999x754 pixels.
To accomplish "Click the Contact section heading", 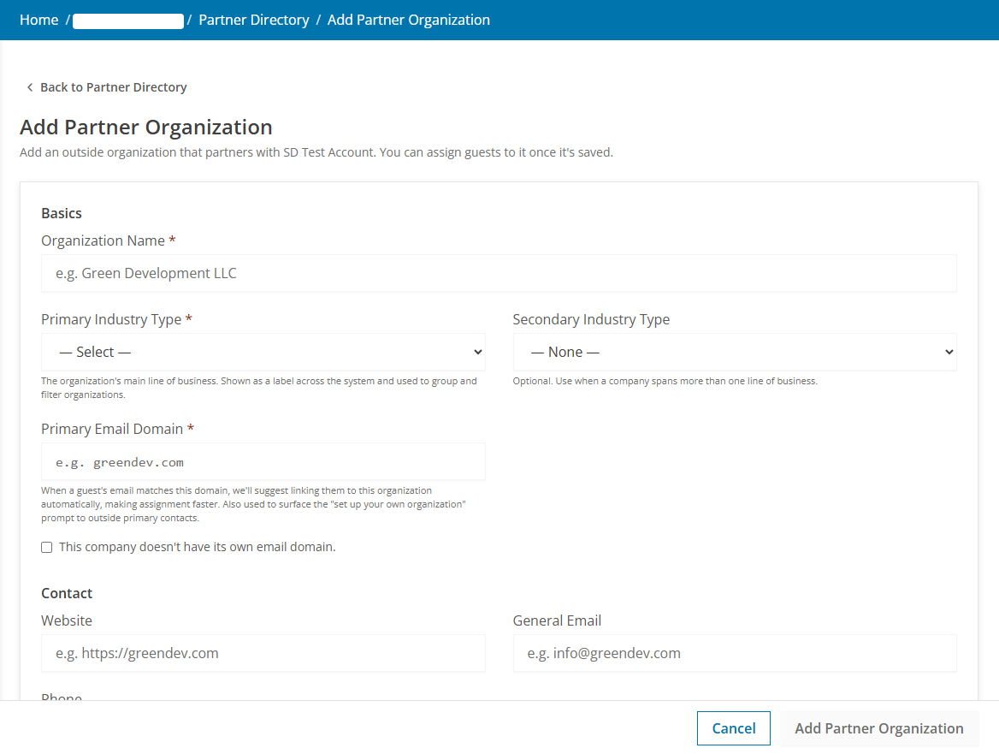I will 67,593.
